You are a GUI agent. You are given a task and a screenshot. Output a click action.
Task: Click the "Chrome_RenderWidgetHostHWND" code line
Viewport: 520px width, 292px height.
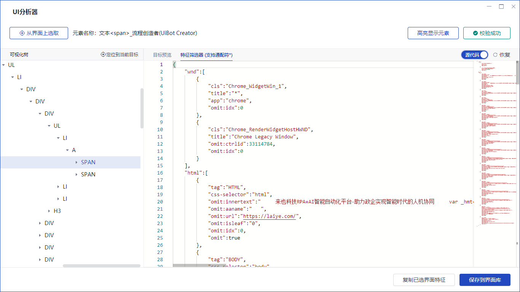[261, 130]
